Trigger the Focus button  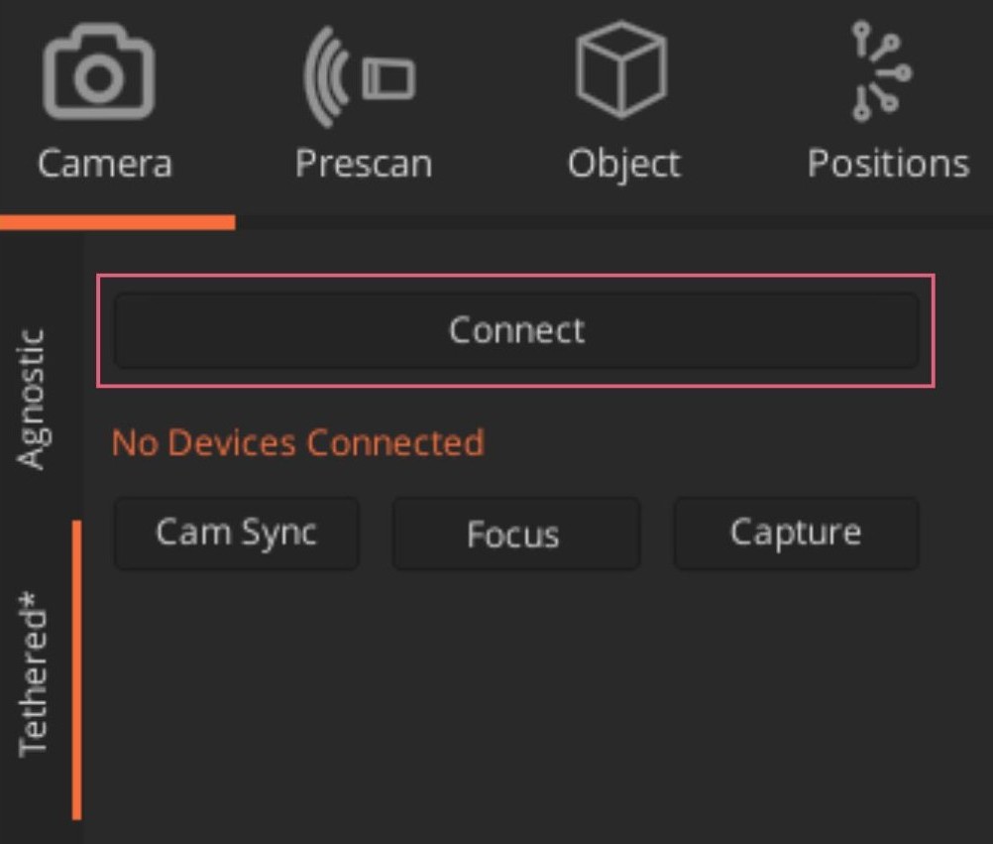(x=513, y=535)
